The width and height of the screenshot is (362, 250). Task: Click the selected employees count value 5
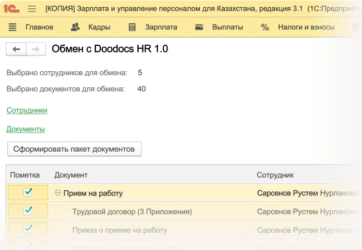coord(140,73)
